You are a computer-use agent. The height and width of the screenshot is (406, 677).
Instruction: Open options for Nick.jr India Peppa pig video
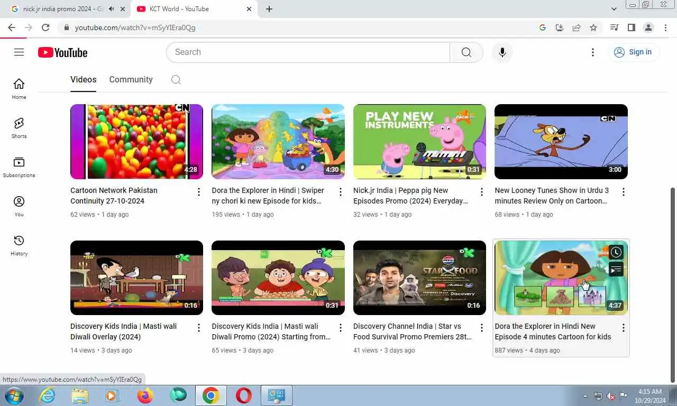[482, 191]
